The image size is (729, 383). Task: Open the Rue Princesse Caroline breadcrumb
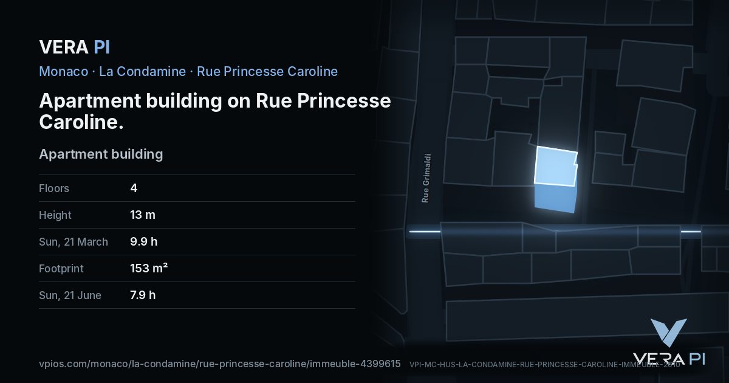tap(267, 71)
